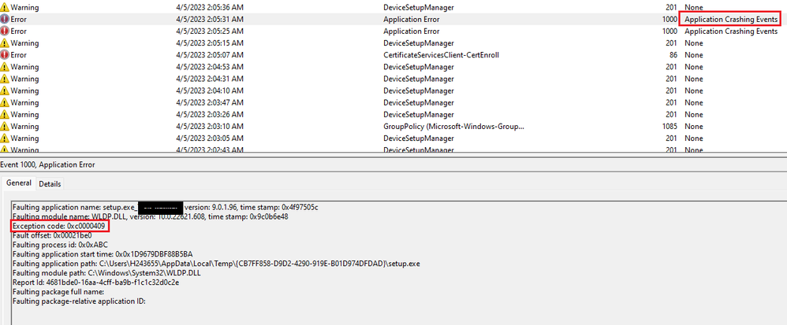Viewport: 787px width, 325px height.
Task: Click event ID 86 cell
Action: pyautogui.click(x=673, y=55)
